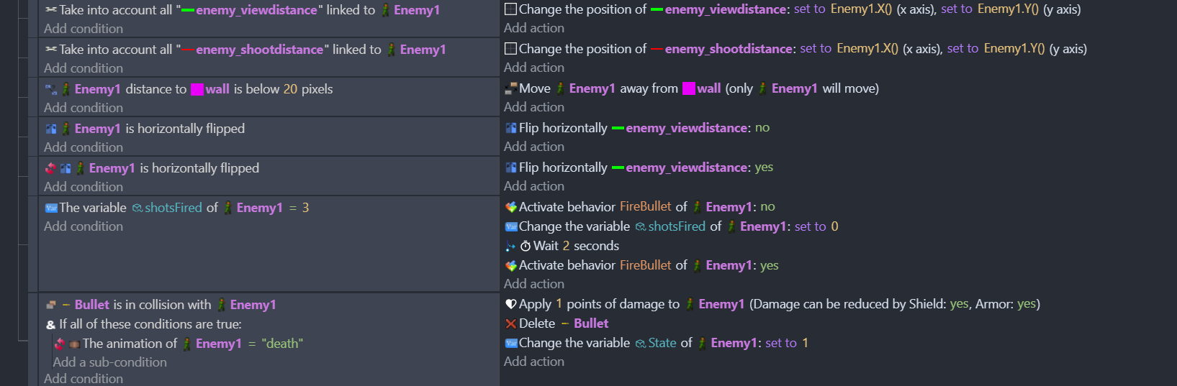Click the heart icon of the Apply damage action
Image resolution: width=1177 pixels, height=386 pixels.
click(511, 304)
